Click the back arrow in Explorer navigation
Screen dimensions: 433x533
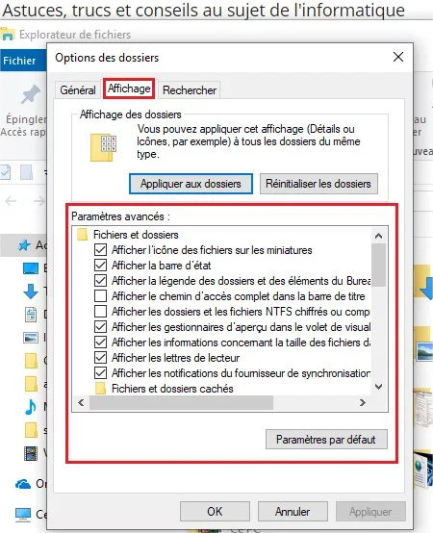click(x=11, y=201)
